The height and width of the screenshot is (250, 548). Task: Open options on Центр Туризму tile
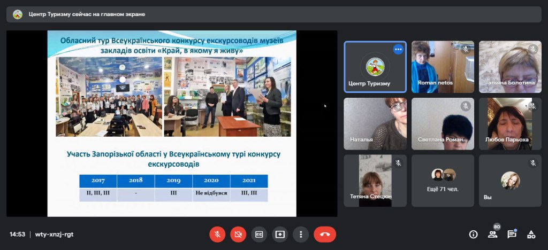(398, 50)
